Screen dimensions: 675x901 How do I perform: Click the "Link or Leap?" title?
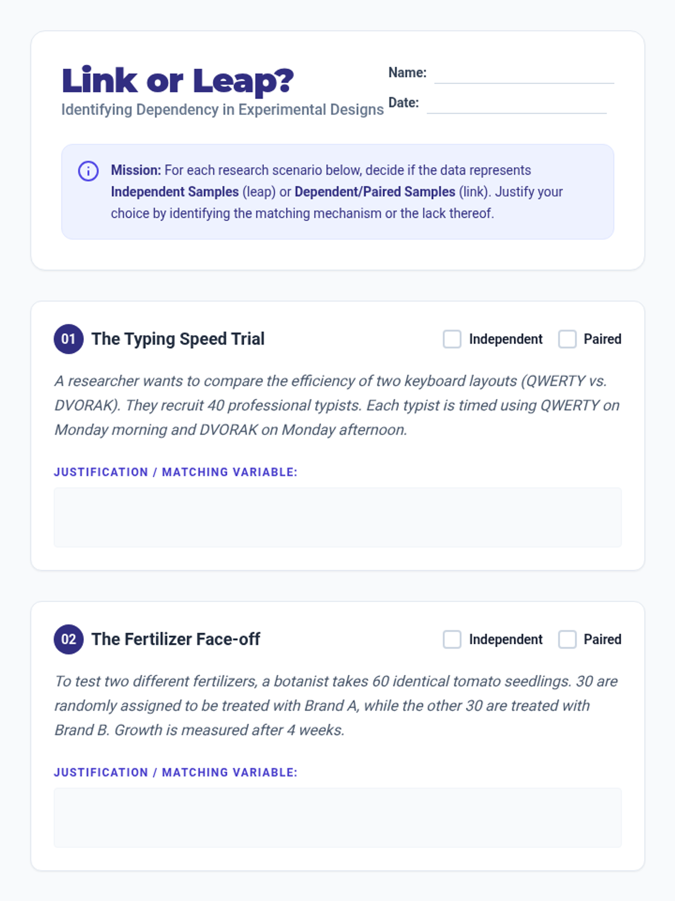coord(178,81)
